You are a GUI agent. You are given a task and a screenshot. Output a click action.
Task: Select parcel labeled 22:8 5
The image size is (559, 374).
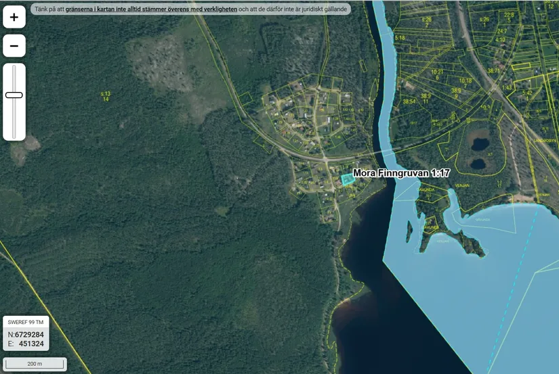509,18
